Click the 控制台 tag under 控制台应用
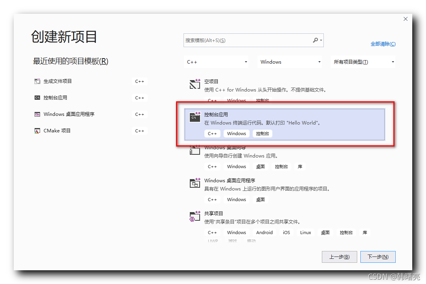The image size is (426, 284). point(262,133)
